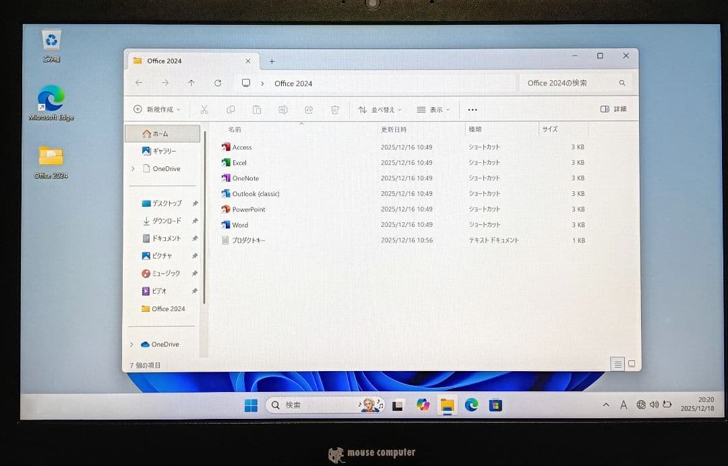
Task: Select the Microsoft Edge desktop shortcut
Action: (x=51, y=103)
